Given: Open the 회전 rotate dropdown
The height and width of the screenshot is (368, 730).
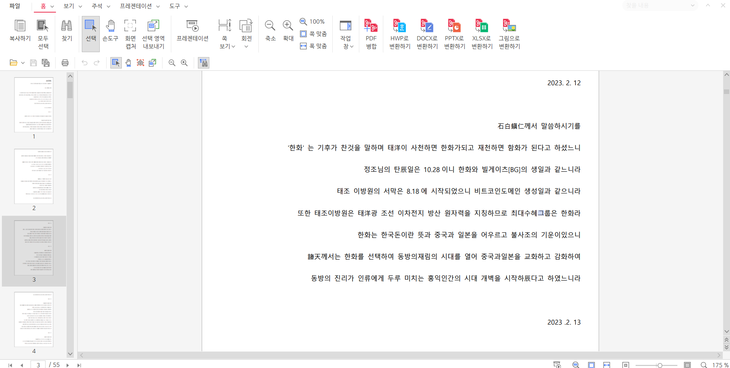Looking at the screenshot, I should click(x=246, y=46).
